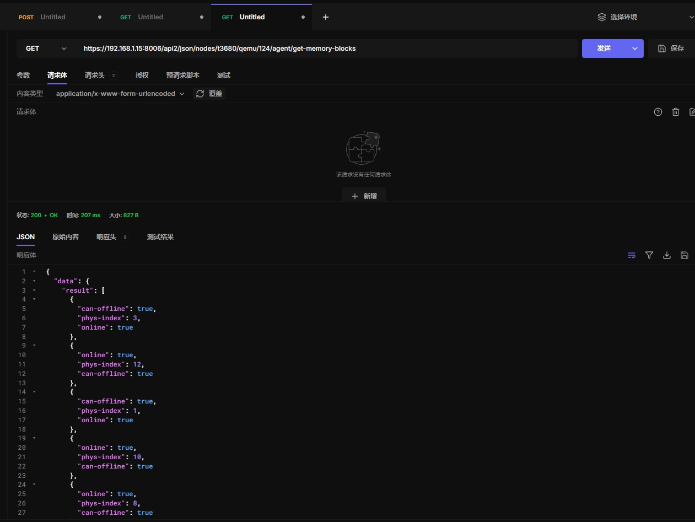Click the refresh icon beside 覆盖
The width and height of the screenshot is (695, 522).
[200, 94]
